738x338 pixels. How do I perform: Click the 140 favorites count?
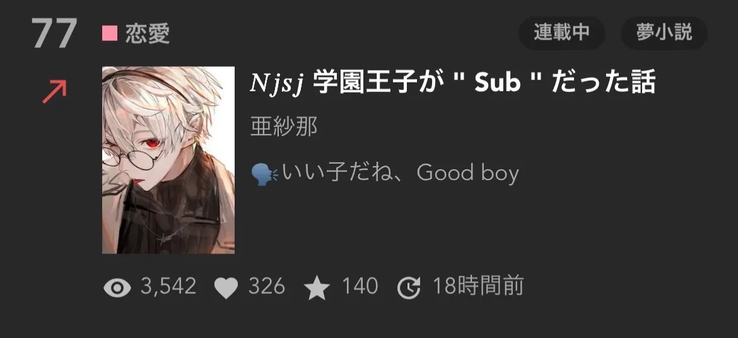coord(360,286)
